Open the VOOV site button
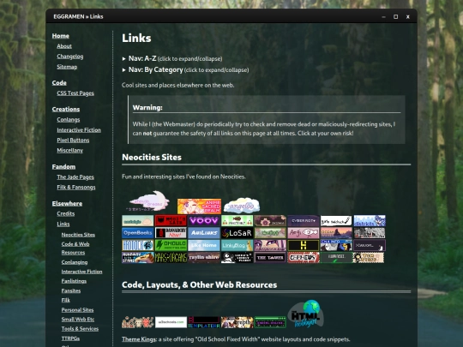 [204, 220]
